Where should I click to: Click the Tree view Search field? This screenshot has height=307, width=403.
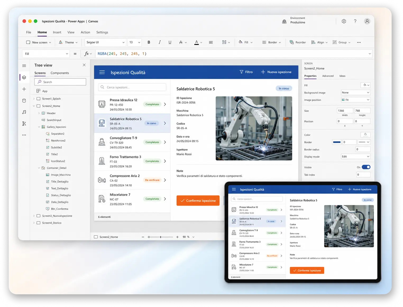click(x=60, y=82)
